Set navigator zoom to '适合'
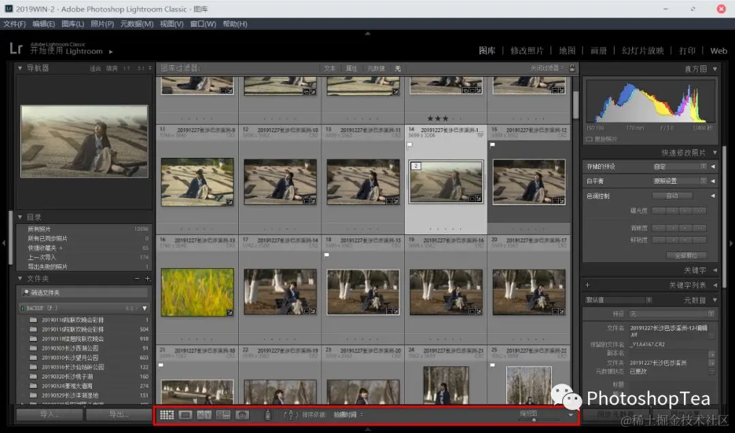The width and height of the screenshot is (735, 433). pyautogui.click(x=95, y=69)
